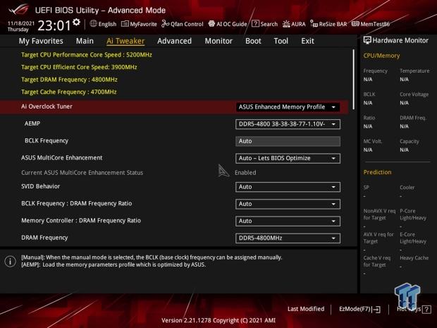Select the Ai Overclock Tuner row label
This screenshot has height=328, width=437.
[47, 107]
